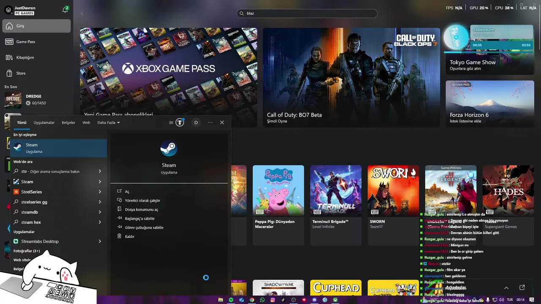Click the Xbox profile avatar JustDevran
The width and height of the screenshot is (541, 304).
(x=8, y=10)
